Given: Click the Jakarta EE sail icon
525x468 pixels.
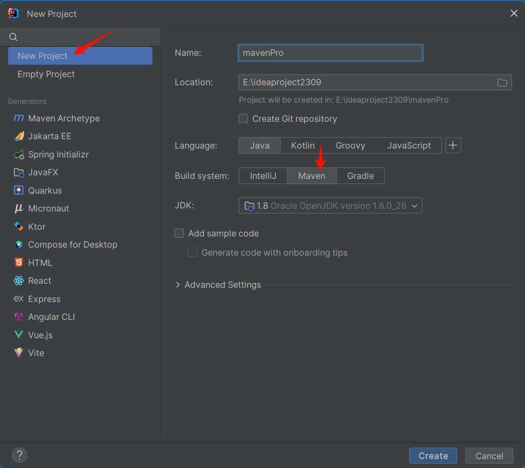Looking at the screenshot, I should coord(19,136).
